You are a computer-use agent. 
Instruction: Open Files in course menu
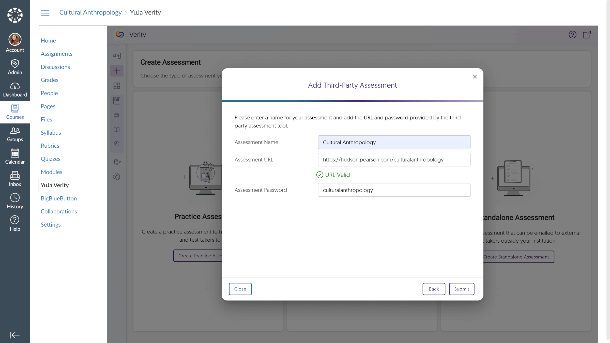46,119
